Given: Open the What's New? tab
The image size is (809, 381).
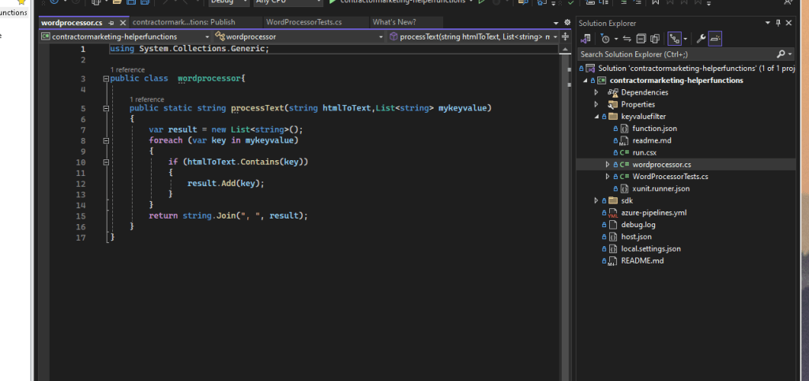Looking at the screenshot, I should pyautogui.click(x=394, y=22).
